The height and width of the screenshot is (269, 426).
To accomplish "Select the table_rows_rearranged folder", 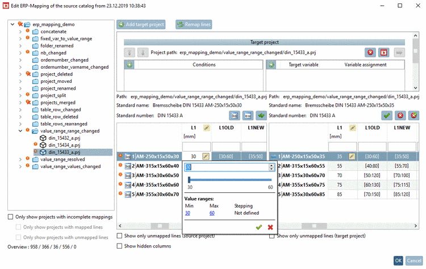I will pos(64,124).
